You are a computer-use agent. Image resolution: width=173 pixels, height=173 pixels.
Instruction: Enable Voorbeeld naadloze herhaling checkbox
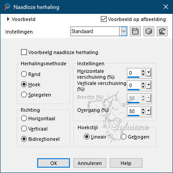click(24, 52)
